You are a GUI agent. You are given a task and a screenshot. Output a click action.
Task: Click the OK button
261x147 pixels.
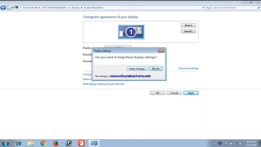(157, 93)
